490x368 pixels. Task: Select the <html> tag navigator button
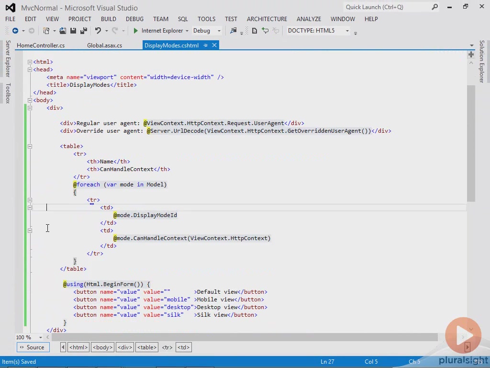coord(78,347)
